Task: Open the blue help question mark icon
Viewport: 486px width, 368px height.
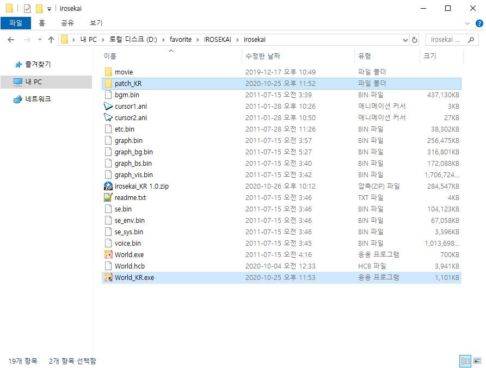Action: pyautogui.click(x=479, y=23)
